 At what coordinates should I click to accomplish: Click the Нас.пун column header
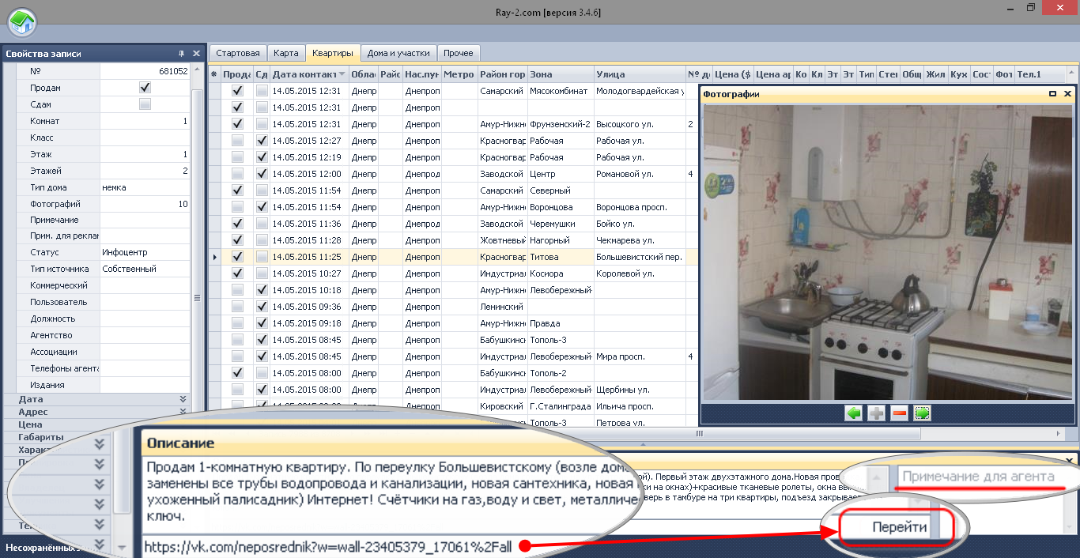pos(421,74)
